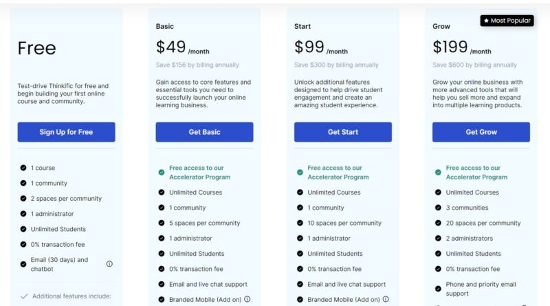This screenshot has width=550, height=306.
Task: Click the info icon next to Basic's Branded Mobile (Add on)
Action: [x=247, y=299]
